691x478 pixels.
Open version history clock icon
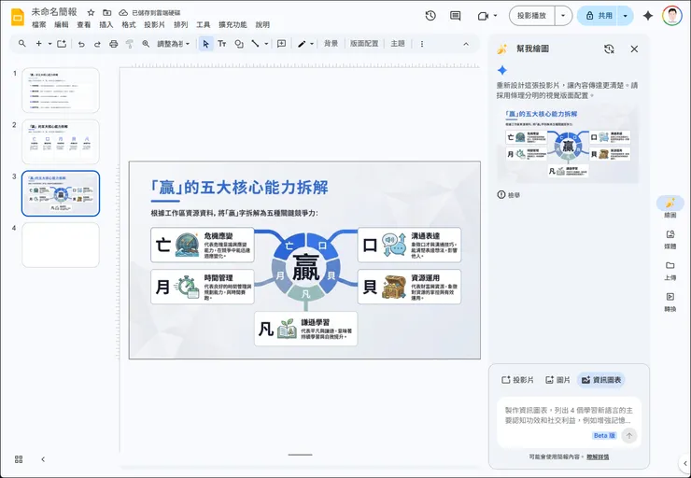[x=430, y=16]
